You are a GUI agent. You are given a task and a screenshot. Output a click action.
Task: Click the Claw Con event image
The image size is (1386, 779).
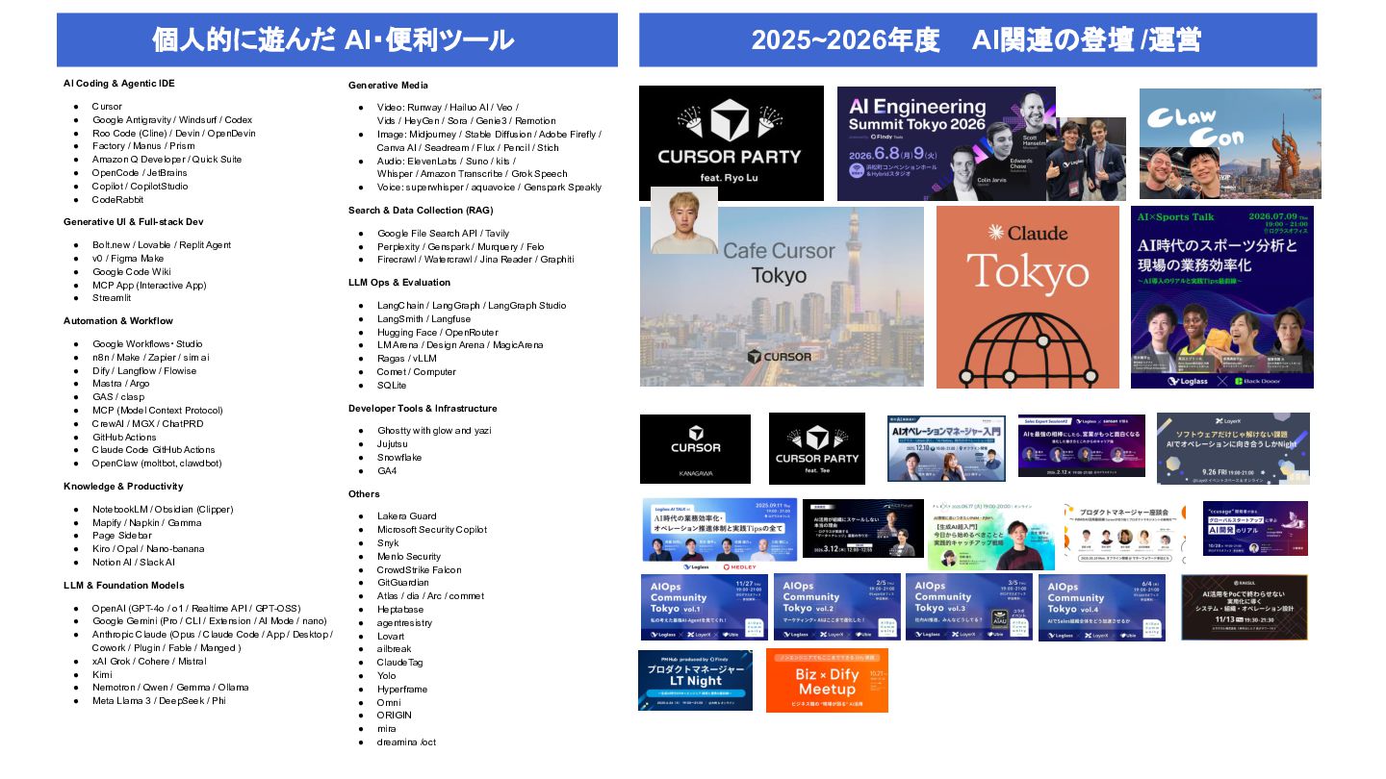[x=1230, y=143]
